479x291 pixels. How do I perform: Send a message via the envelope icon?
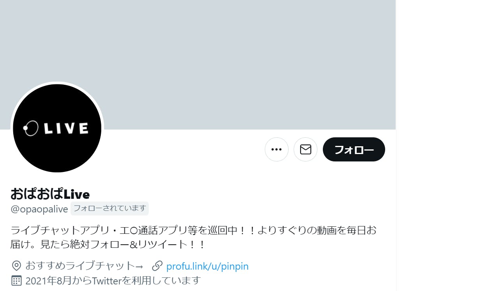pos(305,149)
